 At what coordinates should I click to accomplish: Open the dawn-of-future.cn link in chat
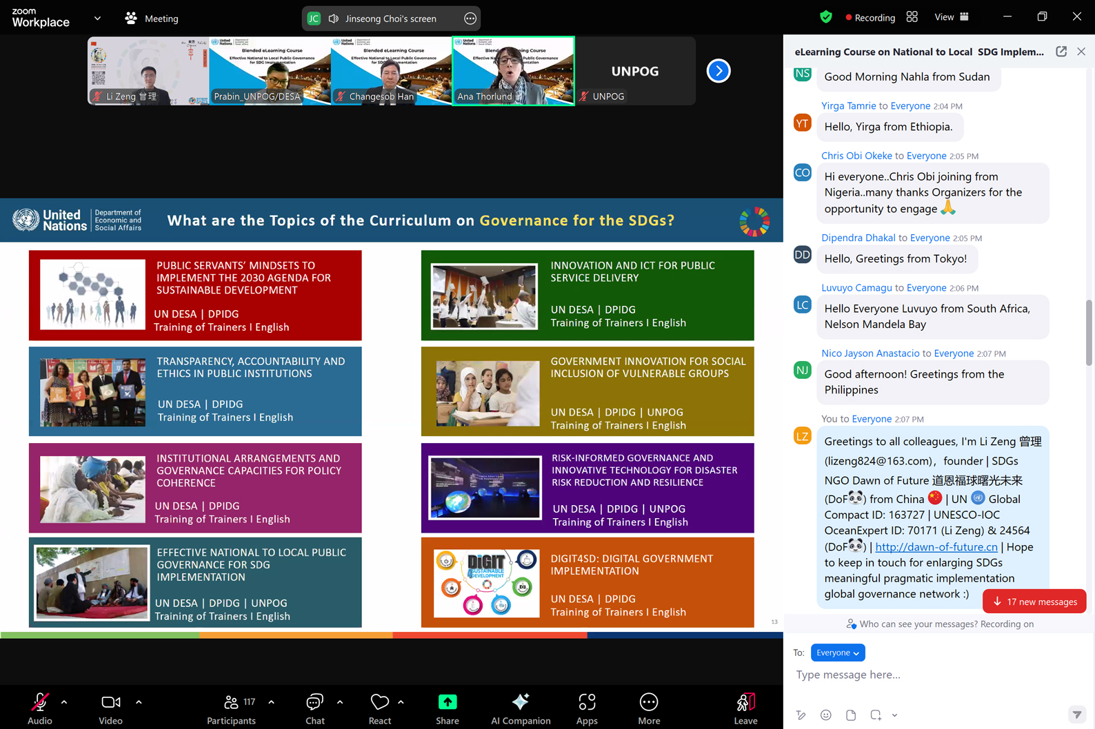(936, 546)
